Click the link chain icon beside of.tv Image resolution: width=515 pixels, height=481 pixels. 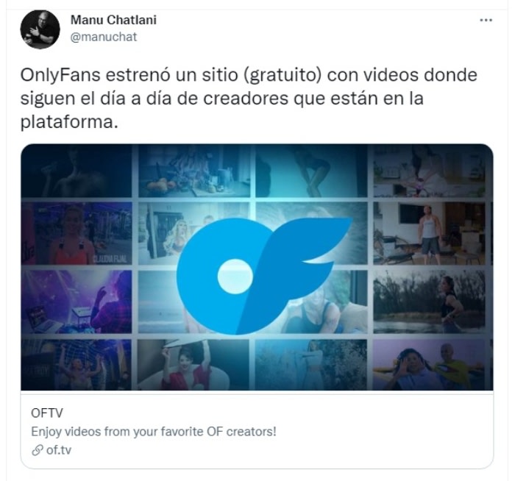point(37,450)
